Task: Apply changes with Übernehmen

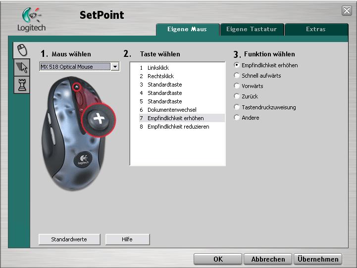Action: pyautogui.click(x=318, y=259)
